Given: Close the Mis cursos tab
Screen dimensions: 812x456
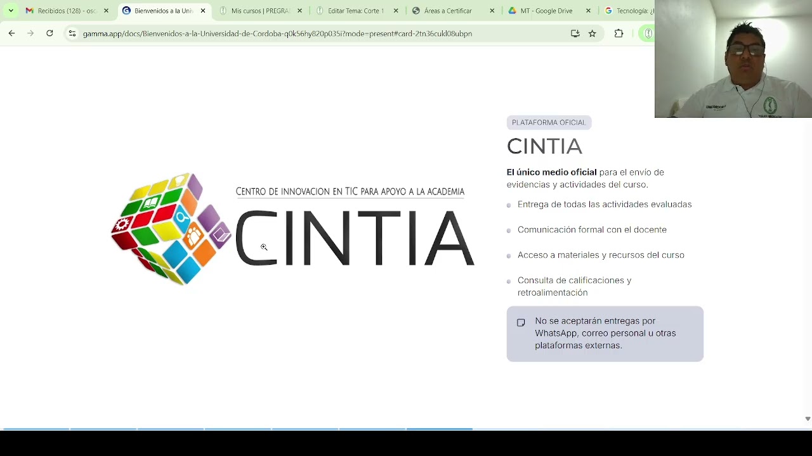Looking at the screenshot, I should click(299, 11).
